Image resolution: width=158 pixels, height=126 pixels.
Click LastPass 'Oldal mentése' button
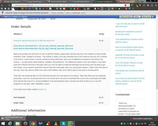tap(126, 17)
